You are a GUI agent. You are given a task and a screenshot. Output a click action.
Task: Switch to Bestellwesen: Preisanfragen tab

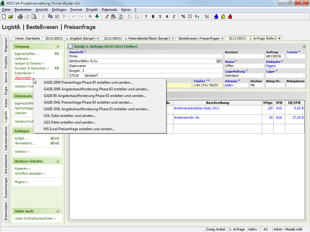point(199,38)
